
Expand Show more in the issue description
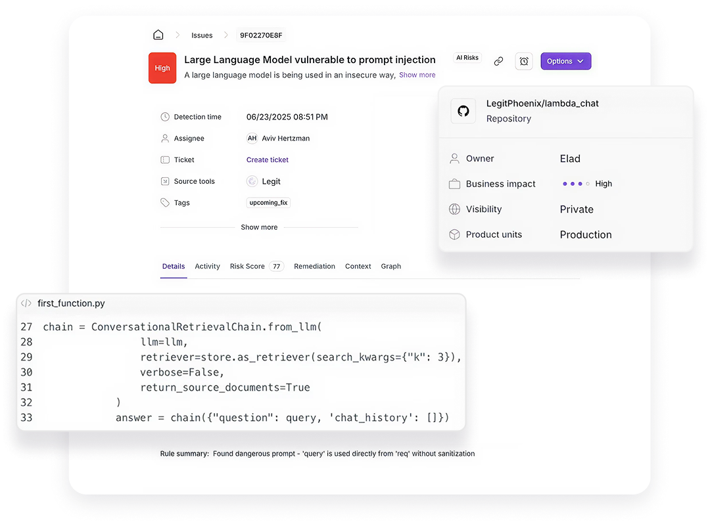417,75
